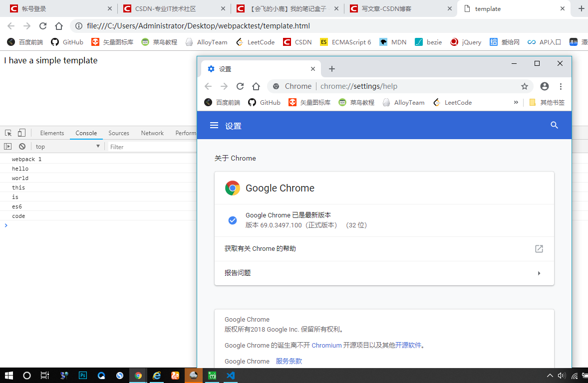This screenshot has width=588, height=383.
Task: Reload the template.html page in main window
Action: 43,26
